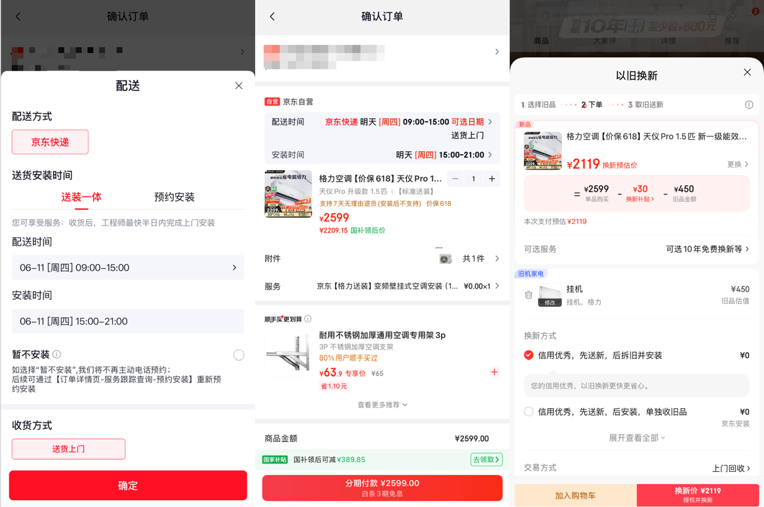This screenshot has height=507, width=764.
Task: Switch to 预约安装 tab
Action: (x=174, y=197)
